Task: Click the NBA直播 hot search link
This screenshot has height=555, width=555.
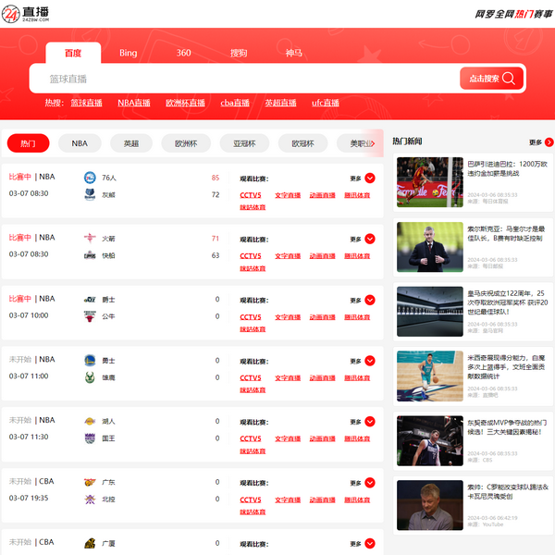Action: tap(134, 103)
